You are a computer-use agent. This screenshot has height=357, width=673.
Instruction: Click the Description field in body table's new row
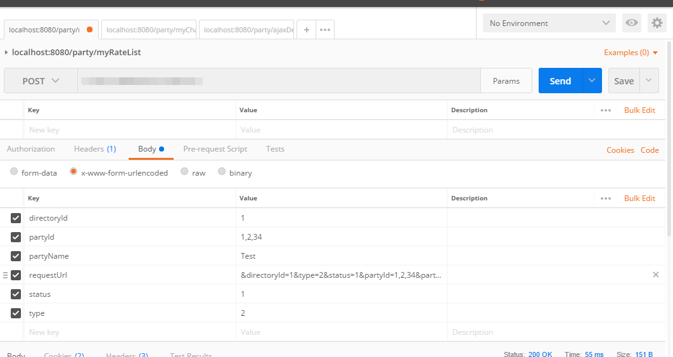[556, 332]
